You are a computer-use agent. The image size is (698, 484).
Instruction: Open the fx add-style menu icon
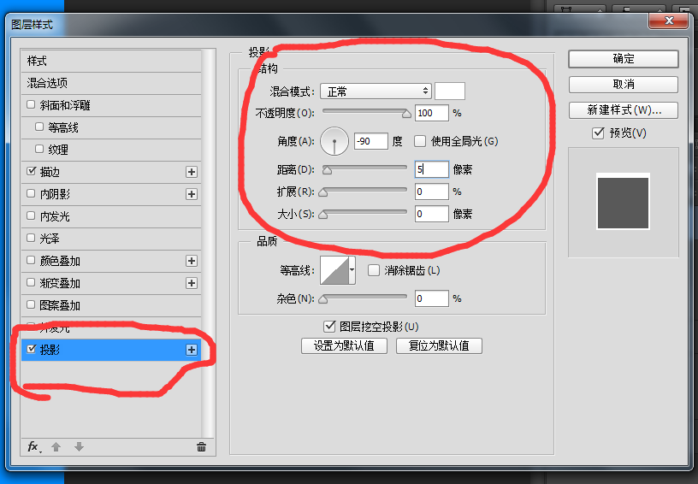click(x=34, y=446)
